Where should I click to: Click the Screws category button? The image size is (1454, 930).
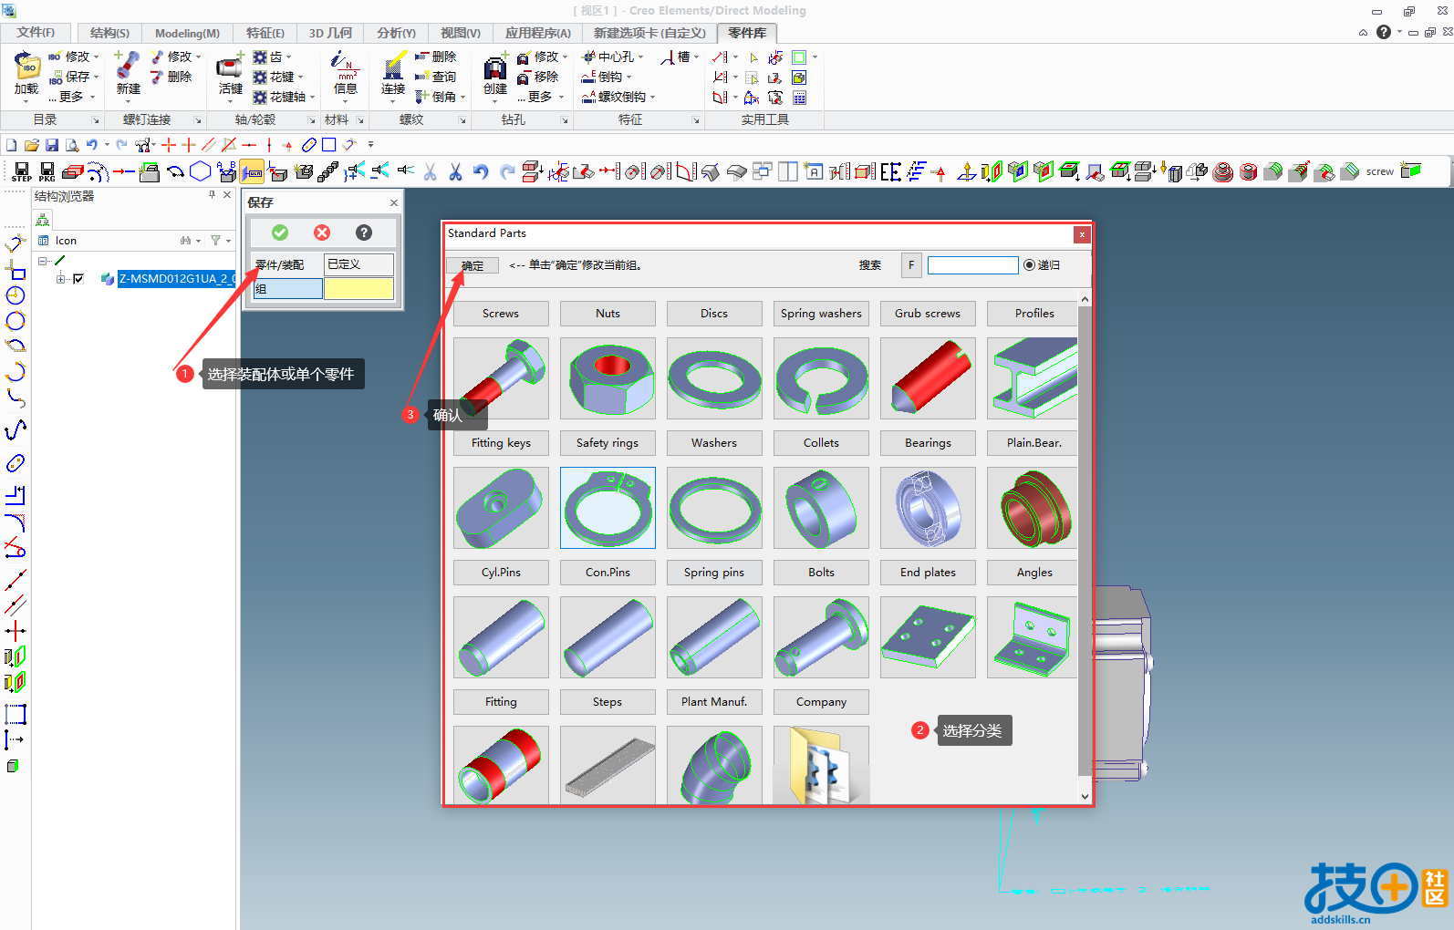[x=501, y=314]
